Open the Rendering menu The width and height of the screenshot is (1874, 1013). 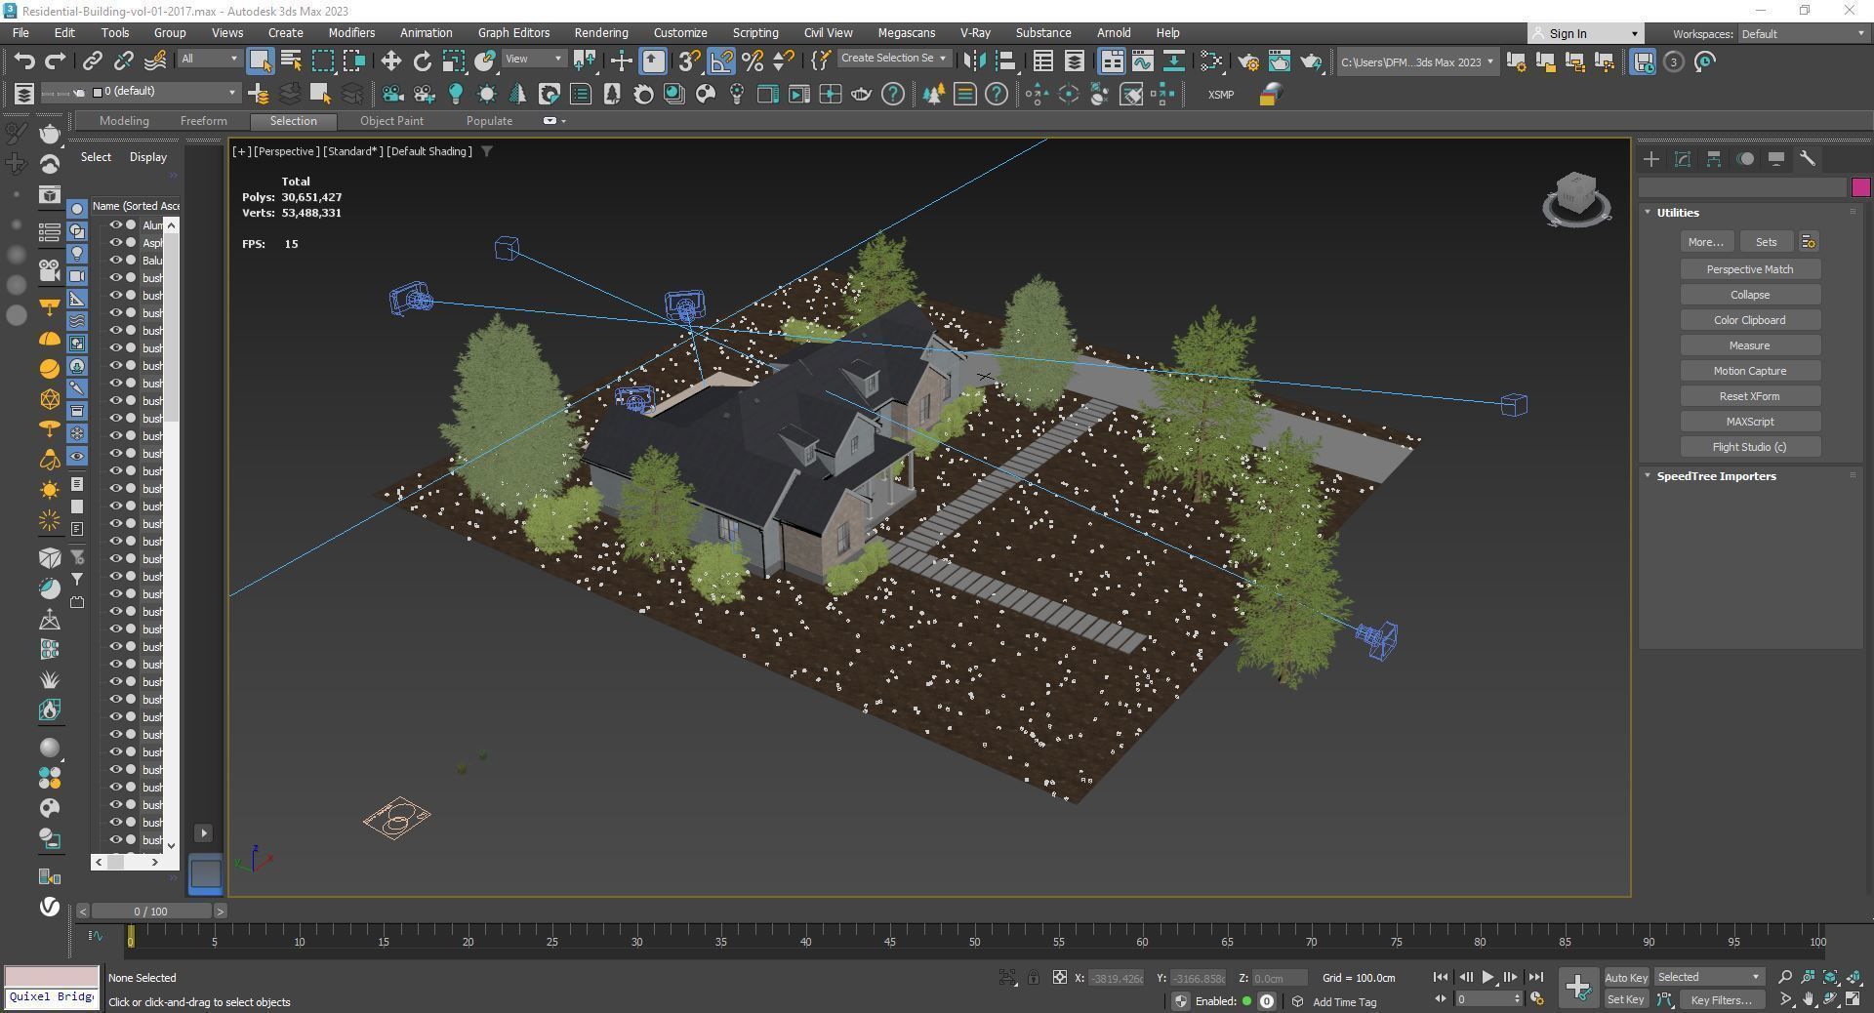[x=600, y=33]
